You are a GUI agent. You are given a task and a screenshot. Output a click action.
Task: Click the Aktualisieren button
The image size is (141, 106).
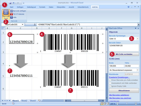124,91
